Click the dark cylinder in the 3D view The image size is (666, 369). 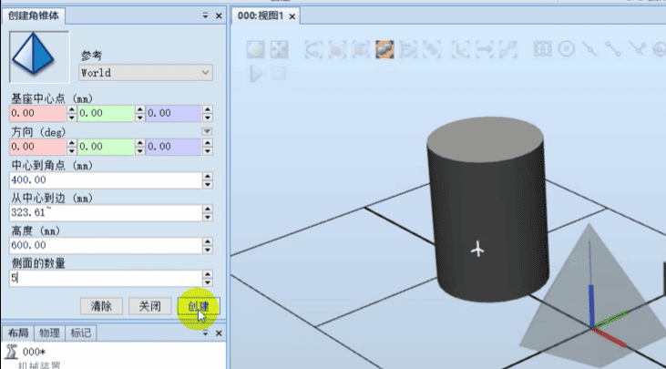487,210
